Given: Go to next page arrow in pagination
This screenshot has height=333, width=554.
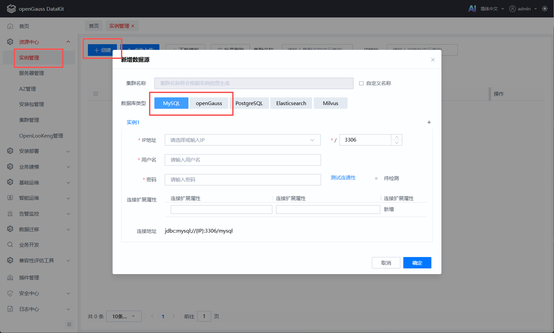Looking at the screenshot, I should pos(173,316).
